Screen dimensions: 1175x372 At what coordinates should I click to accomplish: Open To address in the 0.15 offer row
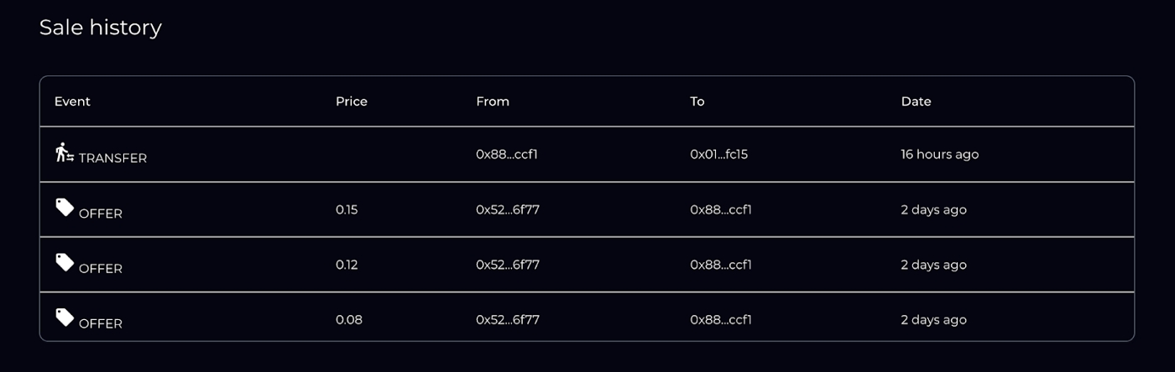[x=720, y=209]
